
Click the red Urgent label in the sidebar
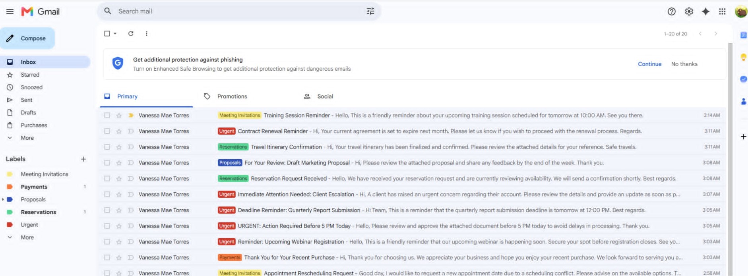point(29,225)
